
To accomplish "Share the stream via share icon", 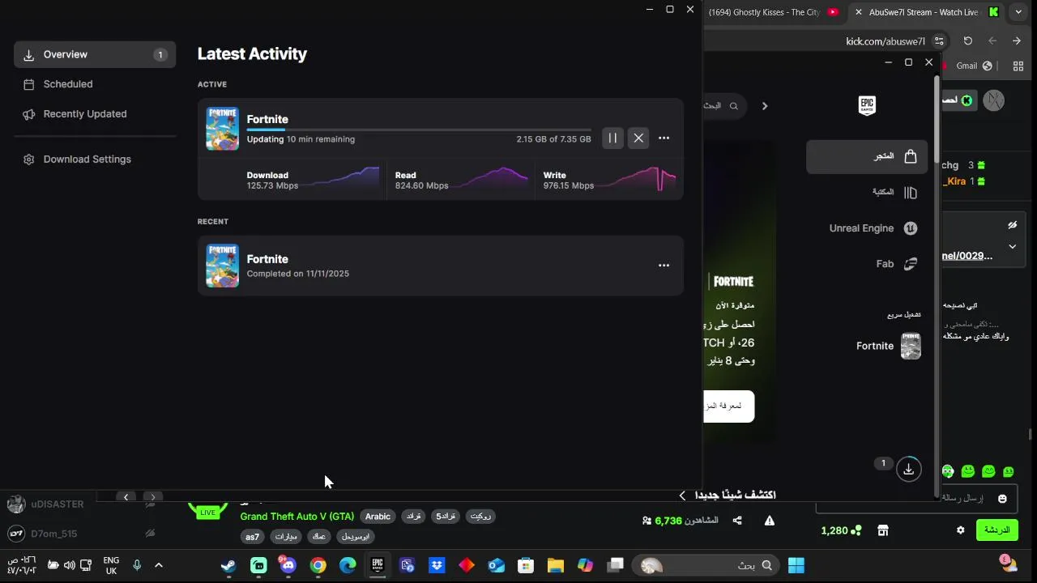I will click(737, 521).
